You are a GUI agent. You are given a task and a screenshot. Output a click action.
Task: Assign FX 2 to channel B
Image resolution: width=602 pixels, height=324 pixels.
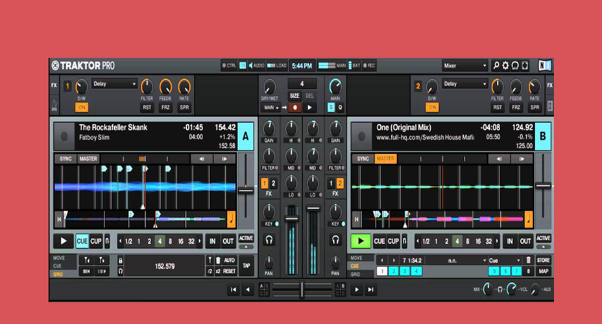(340, 183)
